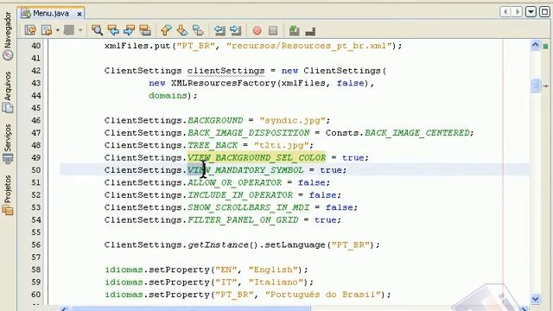The image size is (553, 311).
Task: Click the greyed-out Forward navigation icon
Action: [69, 30]
